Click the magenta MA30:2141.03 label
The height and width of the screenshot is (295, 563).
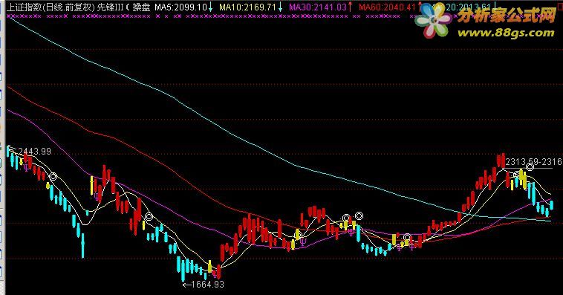pyautogui.click(x=318, y=7)
